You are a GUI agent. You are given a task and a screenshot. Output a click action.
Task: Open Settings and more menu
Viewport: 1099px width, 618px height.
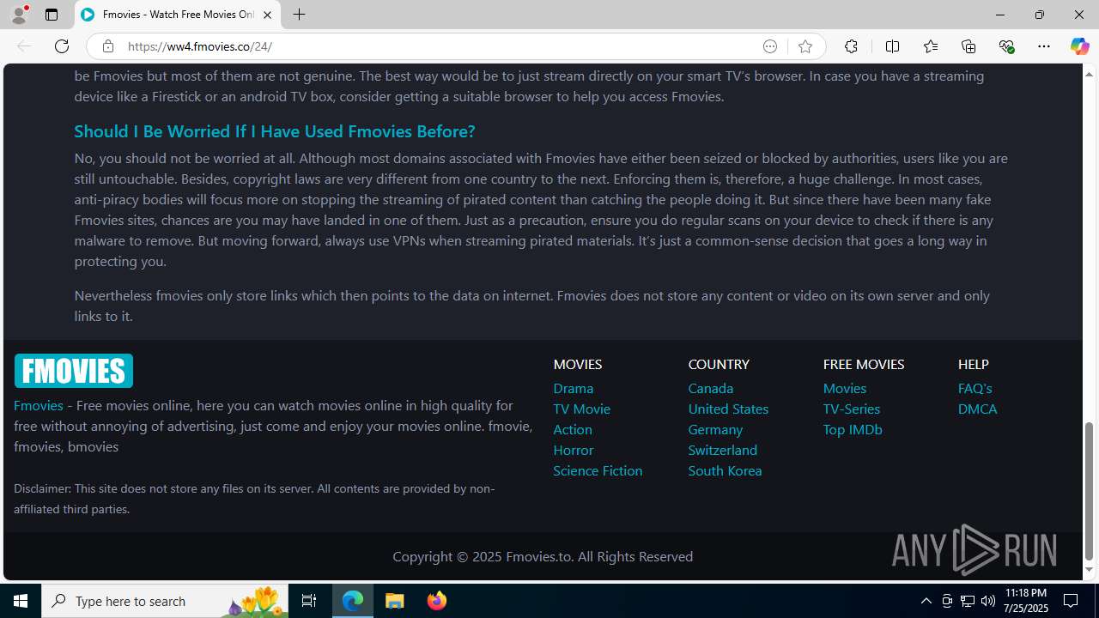[x=1044, y=46]
